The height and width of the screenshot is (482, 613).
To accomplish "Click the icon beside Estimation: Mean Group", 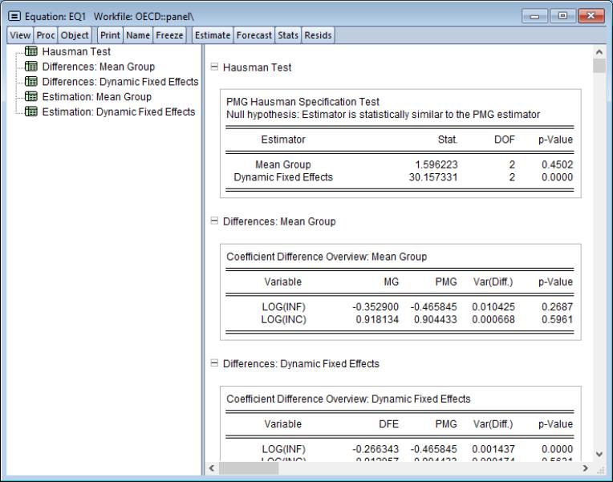I will click(x=33, y=97).
